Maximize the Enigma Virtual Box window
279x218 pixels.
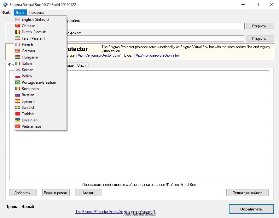tap(257, 4)
